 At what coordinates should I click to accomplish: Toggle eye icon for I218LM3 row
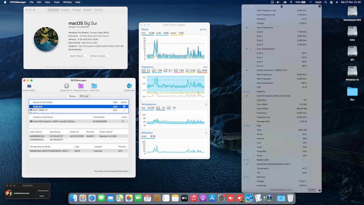pos(31,106)
